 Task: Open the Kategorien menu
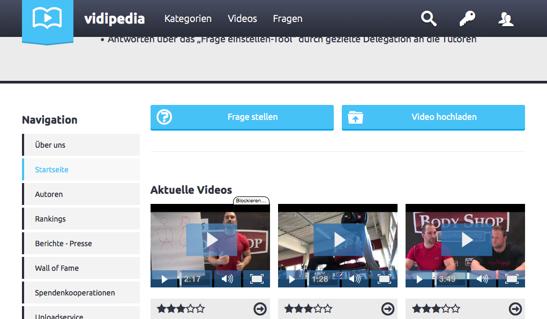[x=188, y=19]
